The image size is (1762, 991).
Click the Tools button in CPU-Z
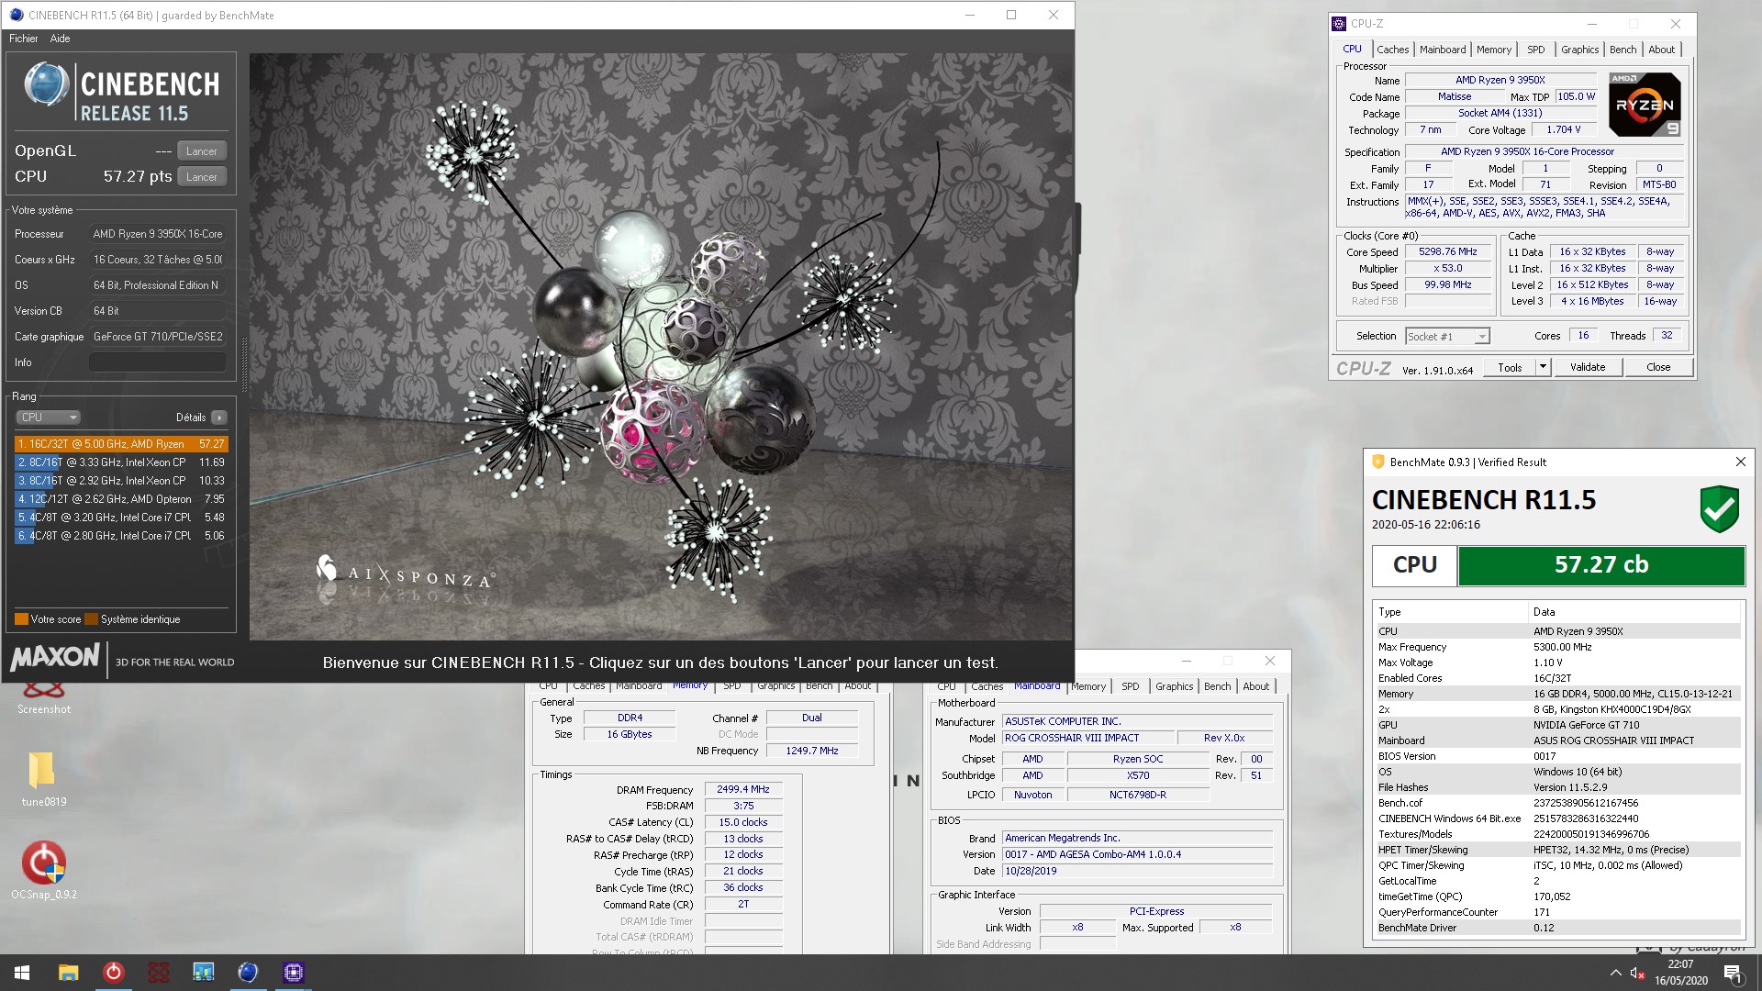pos(1510,367)
